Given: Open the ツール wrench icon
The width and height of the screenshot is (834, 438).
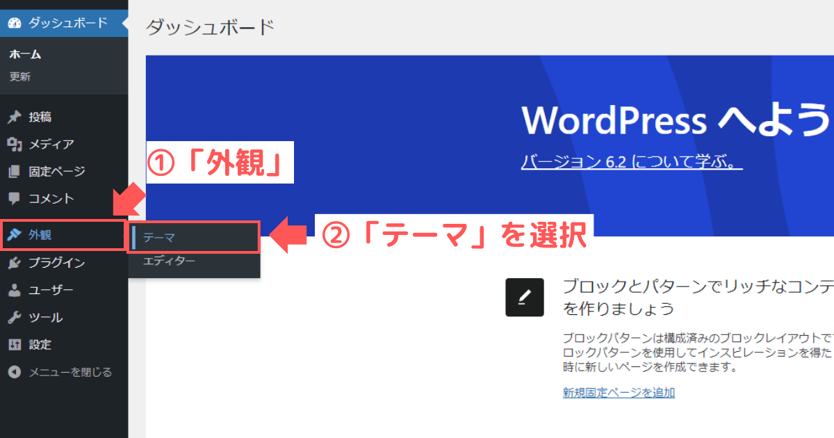Looking at the screenshot, I should pyautogui.click(x=15, y=317).
